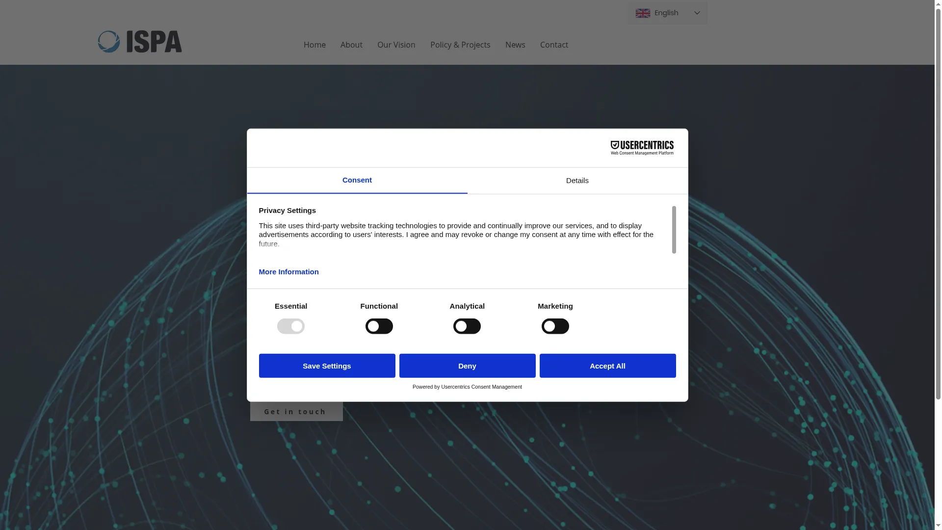Click the privacy text scrollbar thumb
Viewport: 942px width, 530px height.
[674, 230]
